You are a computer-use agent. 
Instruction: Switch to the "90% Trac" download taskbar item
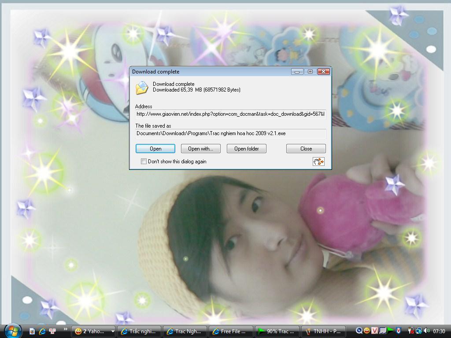[277, 331]
